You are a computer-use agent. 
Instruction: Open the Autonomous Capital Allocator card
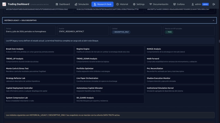click(x=109, y=89)
